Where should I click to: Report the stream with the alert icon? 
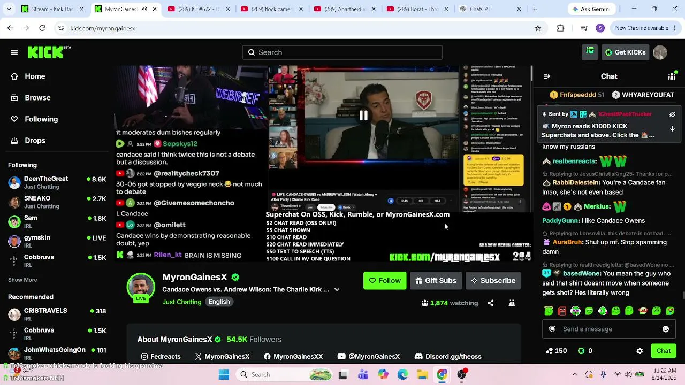pos(512,303)
